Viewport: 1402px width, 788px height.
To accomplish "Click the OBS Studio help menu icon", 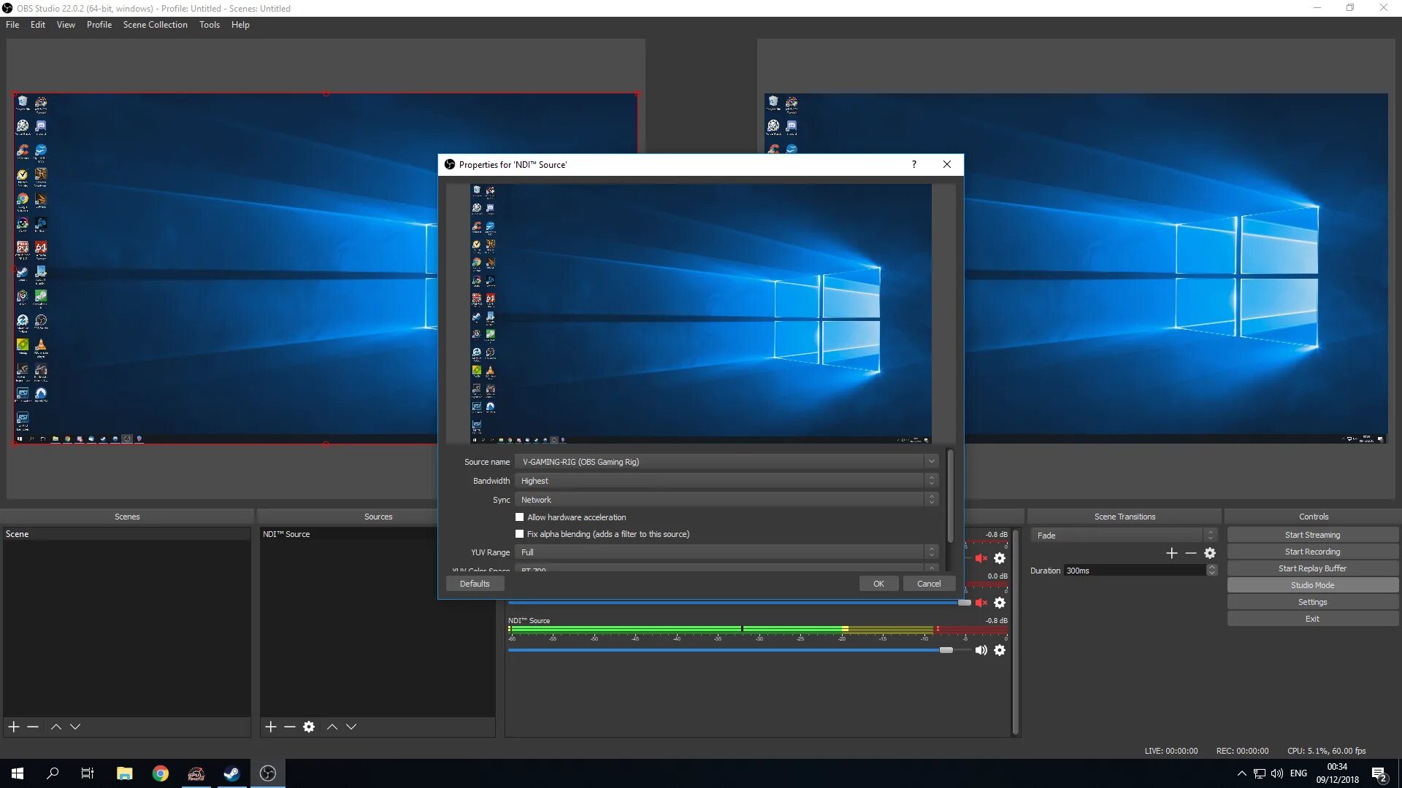I will (241, 24).
